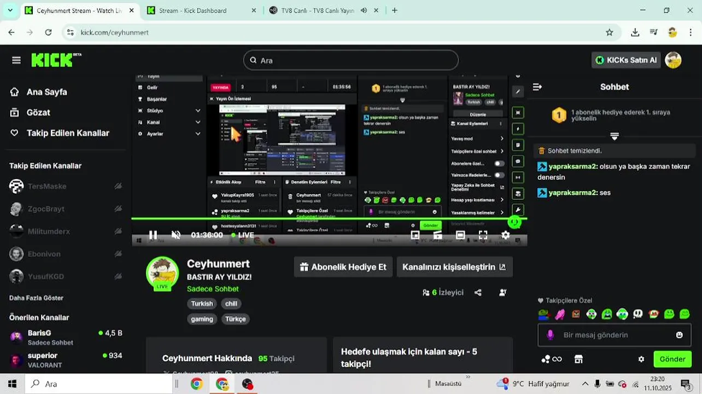Open recommended channel superior

tap(66, 360)
